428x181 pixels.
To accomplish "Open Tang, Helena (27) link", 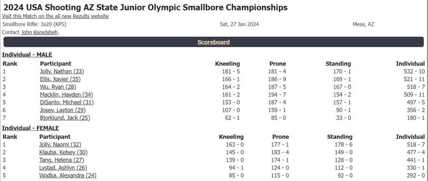I will tap(61, 160).
